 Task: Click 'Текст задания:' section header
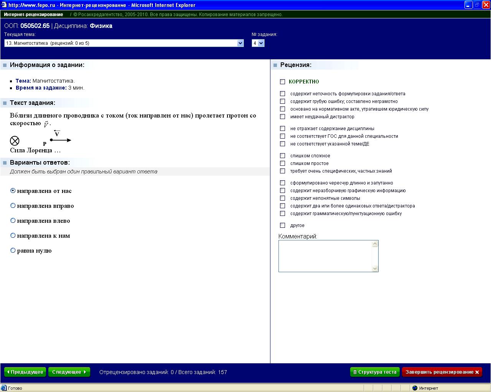pos(33,103)
